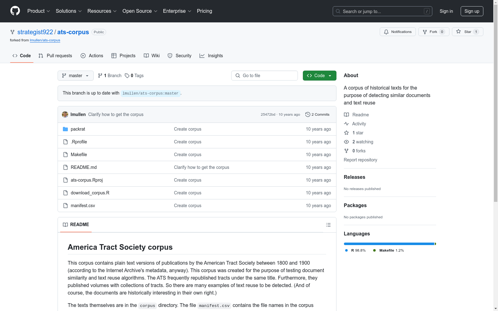The height and width of the screenshot is (311, 498).
Task: Click the fork icon beside '0 forks'
Action: click(346, 151)
